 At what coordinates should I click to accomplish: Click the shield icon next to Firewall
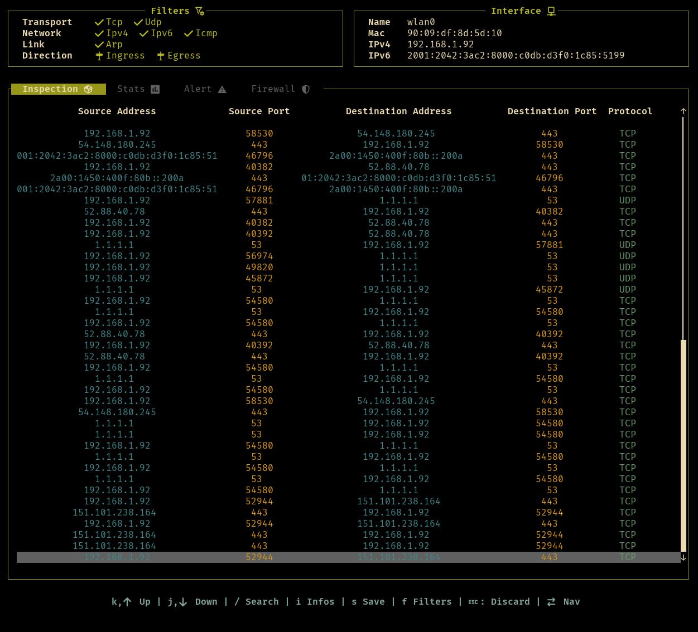(x=306, y=89)
